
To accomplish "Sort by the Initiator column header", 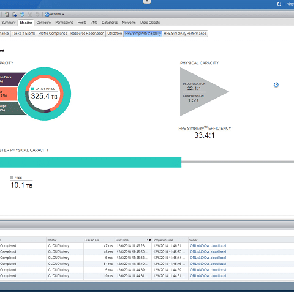I will click(x=64, y=240).
